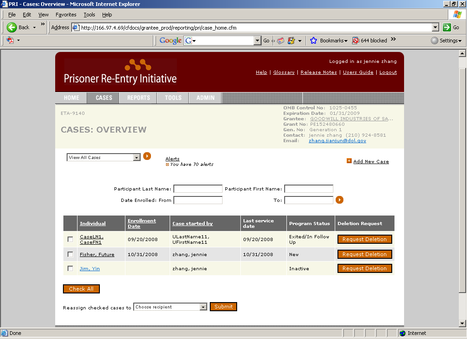Open the site Help link
The image size is (467, 339).
[x=261, y=72]
